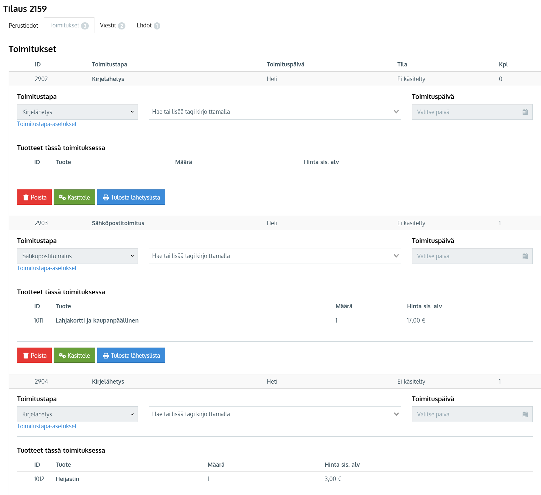Image resolution: width=541 pixels, height=495 pixels.
Task: Open Toimitustapa dropdown showing Sähköpostitoimitus
Action: click(77, 256)
